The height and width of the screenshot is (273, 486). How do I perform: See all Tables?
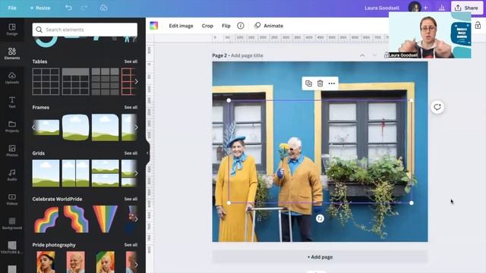click(x=131, y=61)
